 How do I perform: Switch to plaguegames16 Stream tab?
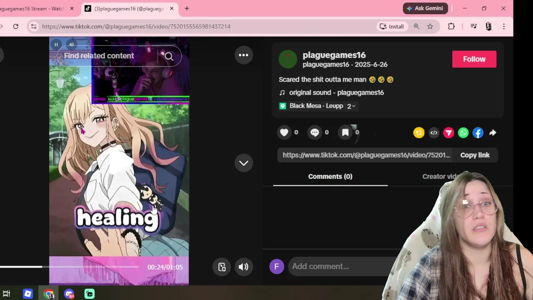tap(32, 8)
